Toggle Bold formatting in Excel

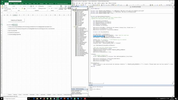(13, 9)
